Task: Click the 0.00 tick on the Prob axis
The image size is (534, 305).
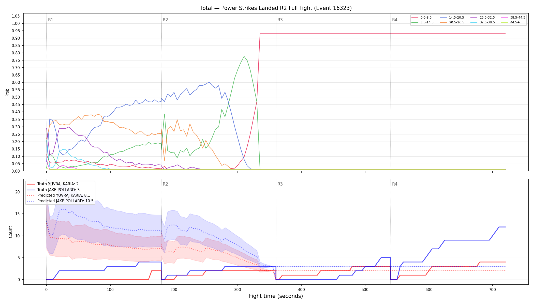Action: (x=16, y=171)
